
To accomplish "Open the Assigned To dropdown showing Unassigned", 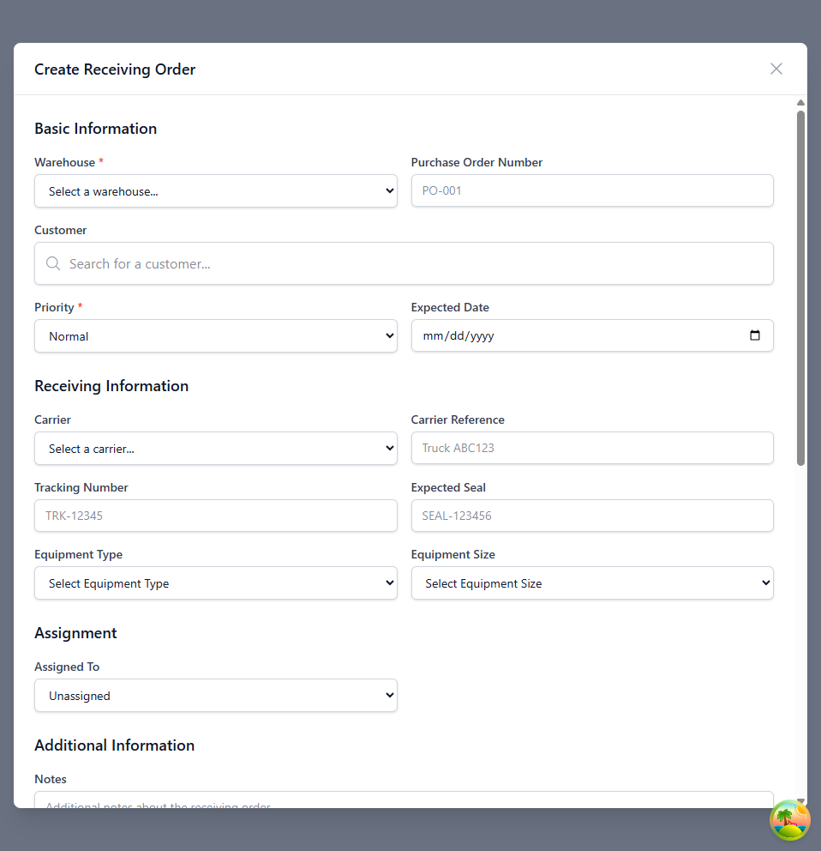I will [x=215, y=695].
